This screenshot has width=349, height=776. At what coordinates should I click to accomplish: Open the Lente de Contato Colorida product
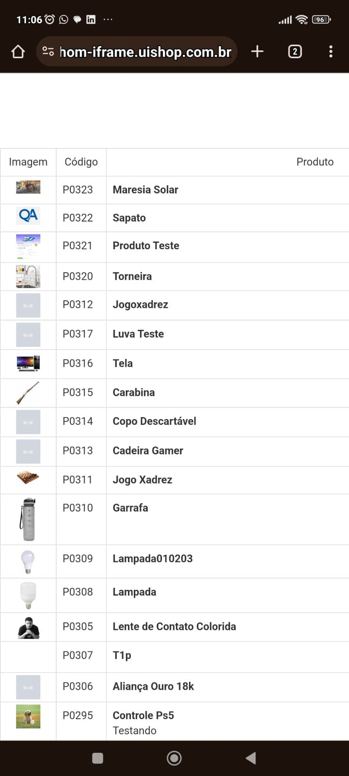174,627
